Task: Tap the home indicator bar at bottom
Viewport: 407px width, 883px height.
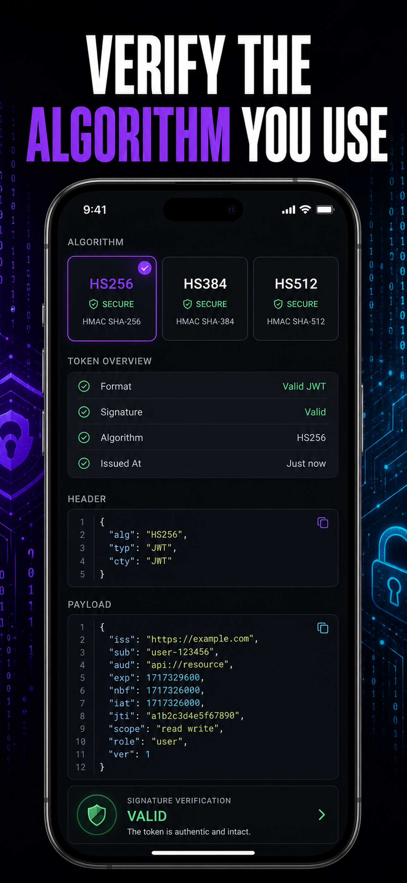Action: click(x=203, y=853)
